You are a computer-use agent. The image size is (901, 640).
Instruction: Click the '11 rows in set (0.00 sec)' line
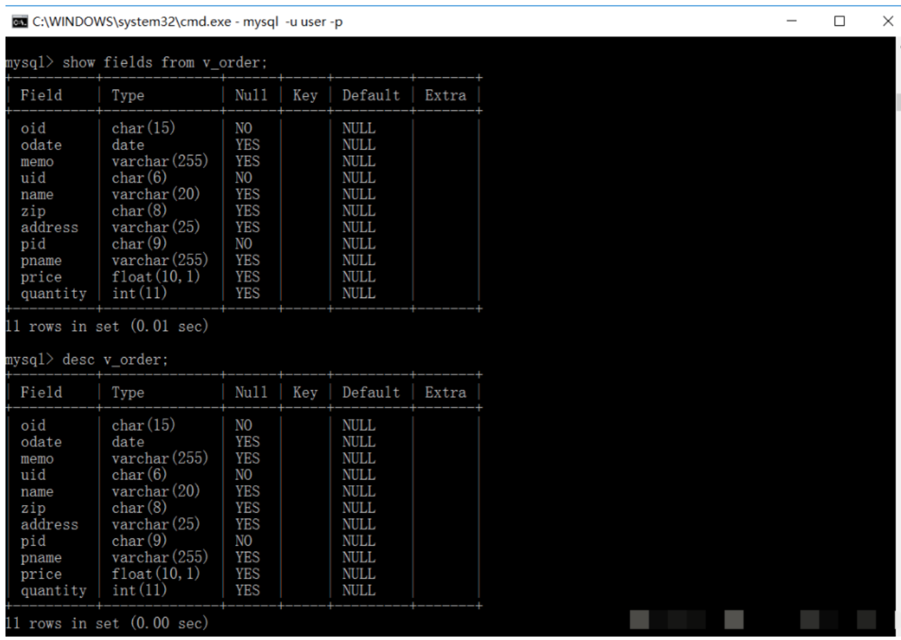[106, 624]
